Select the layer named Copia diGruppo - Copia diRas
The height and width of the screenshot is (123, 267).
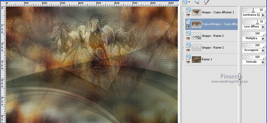219,24
